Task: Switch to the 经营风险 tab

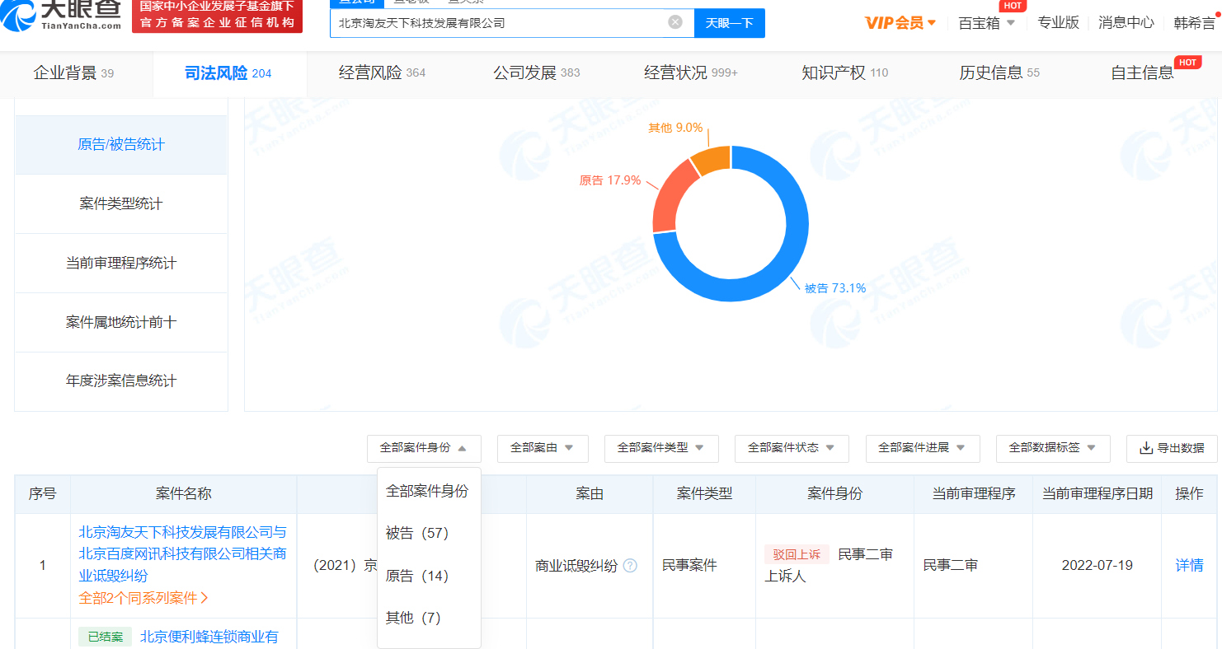Action: click(x=382, y=73)
